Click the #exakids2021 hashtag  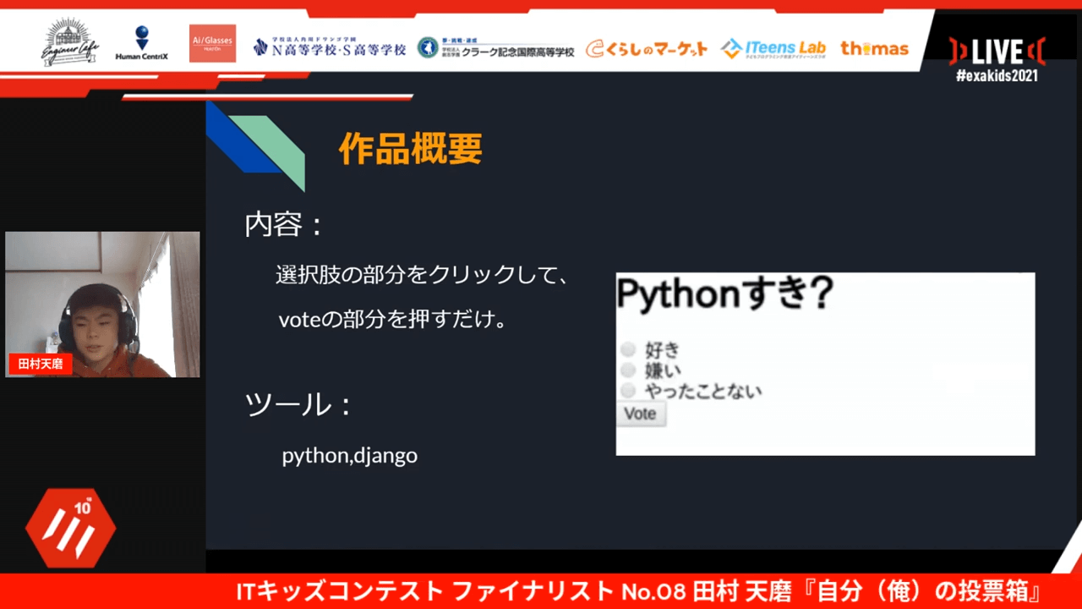997,76
